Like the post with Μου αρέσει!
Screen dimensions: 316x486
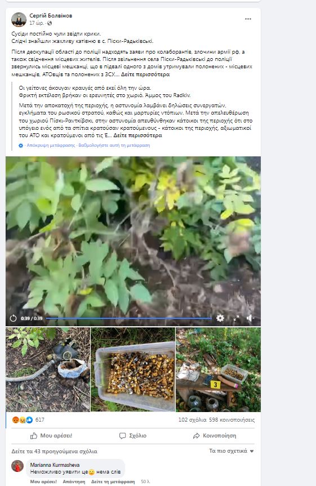click(x=51, y=436)
